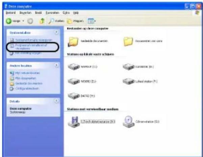Viewport: 203px width, 157px height.
Task: Click Een instelling wijzigen link
Action: (26, 53)
